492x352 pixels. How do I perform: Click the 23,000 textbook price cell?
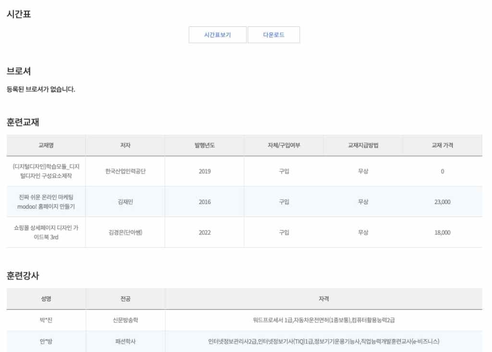(442, 202)
